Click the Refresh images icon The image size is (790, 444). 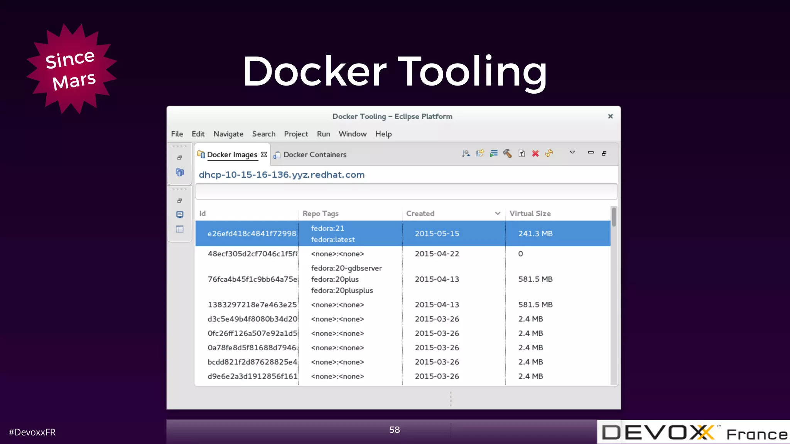click(x=549, y=153)
